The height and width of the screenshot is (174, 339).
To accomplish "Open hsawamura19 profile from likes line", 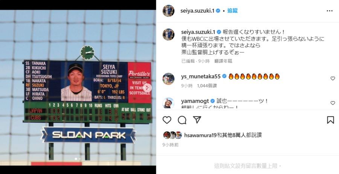I will (x=200, y=135).
